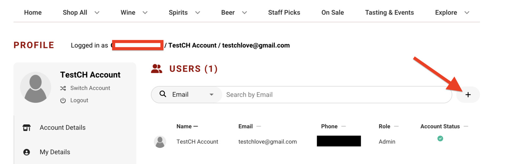Click the large profile avatar picture
This screenshot has width=525, height=164.
point(35,87)
